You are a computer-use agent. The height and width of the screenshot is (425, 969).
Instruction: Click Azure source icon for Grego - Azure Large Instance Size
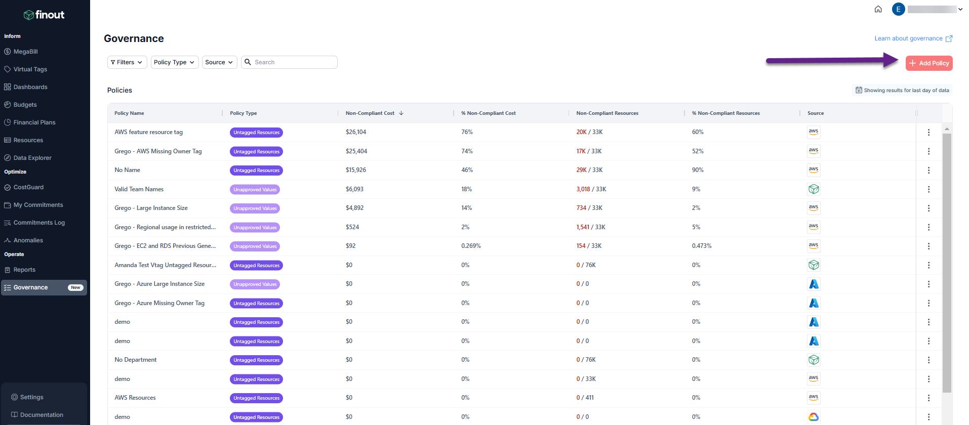point(814,284)
